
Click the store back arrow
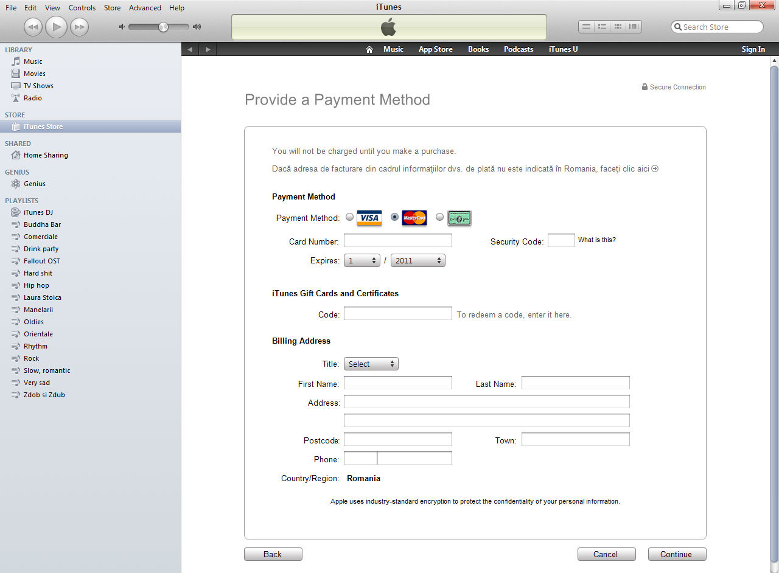click(x=190, y=49)
